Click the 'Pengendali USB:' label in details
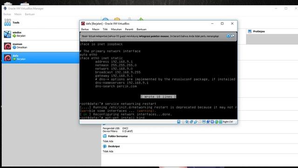The height and width of the screenshot is (168, 298). click(x=111, y=128)
